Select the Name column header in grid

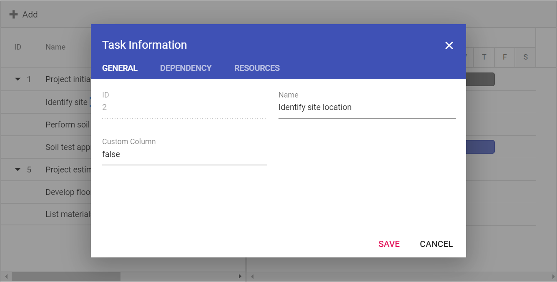(x=55, y=47)
